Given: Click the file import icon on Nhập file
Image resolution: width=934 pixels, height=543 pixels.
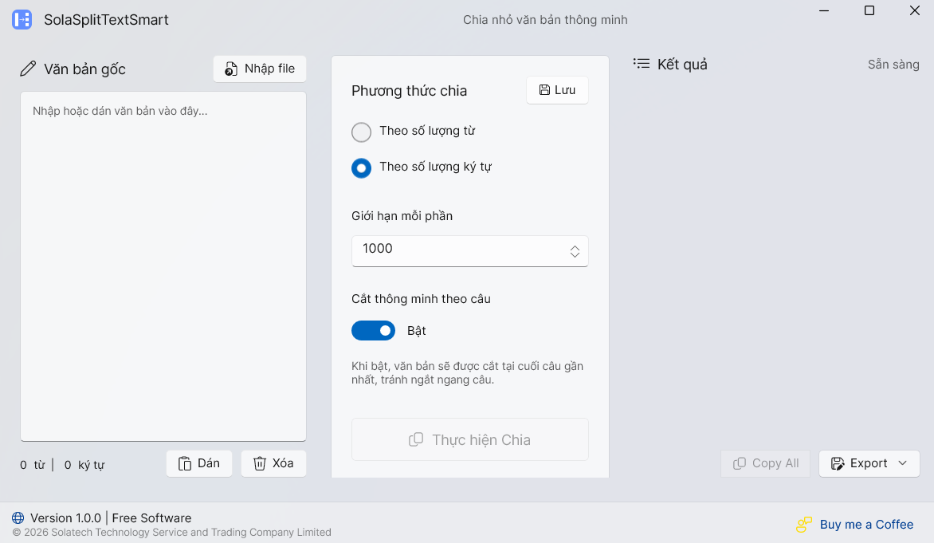Looking at the screenshot, I should coord(231,69).
